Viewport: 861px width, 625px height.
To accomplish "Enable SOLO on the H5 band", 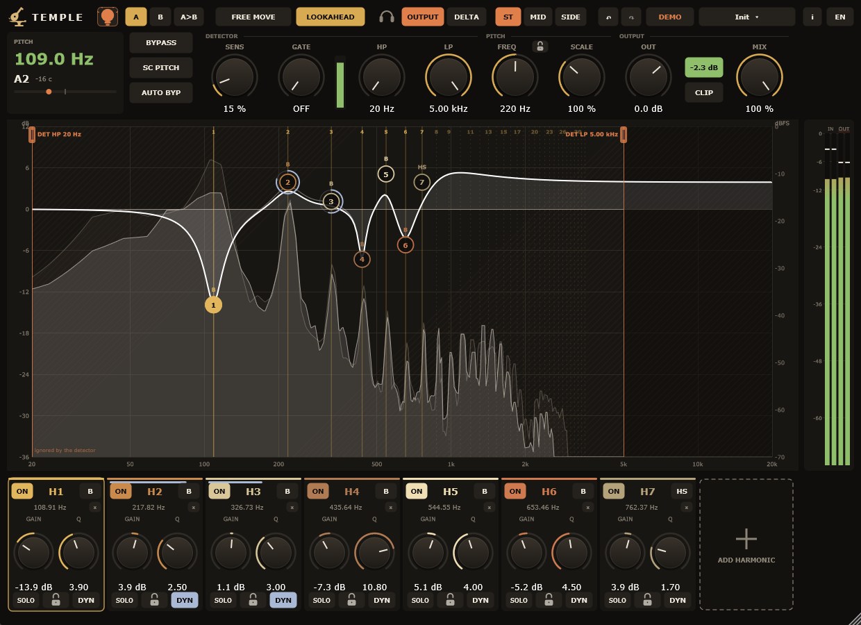I will click(x=420, y=600).
